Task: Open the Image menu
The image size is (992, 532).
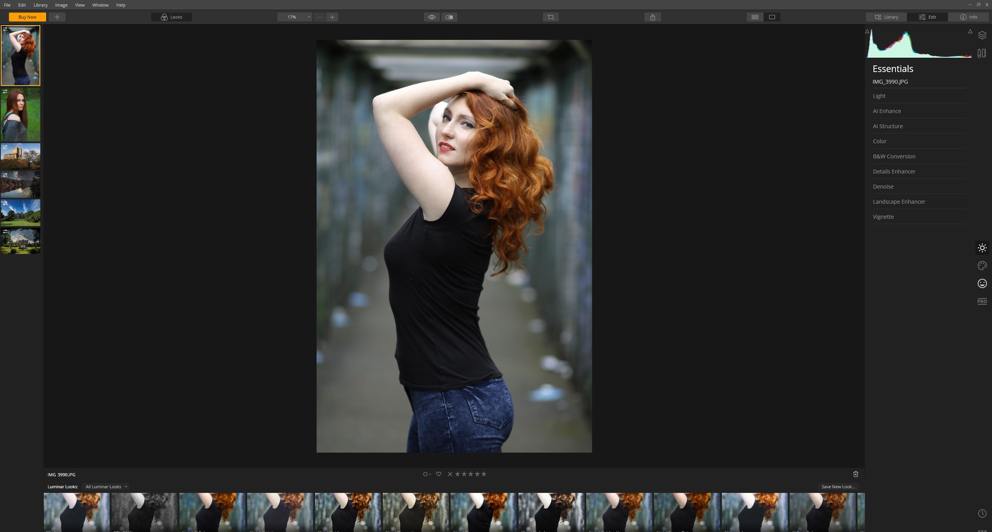Action: click(61, 5)
